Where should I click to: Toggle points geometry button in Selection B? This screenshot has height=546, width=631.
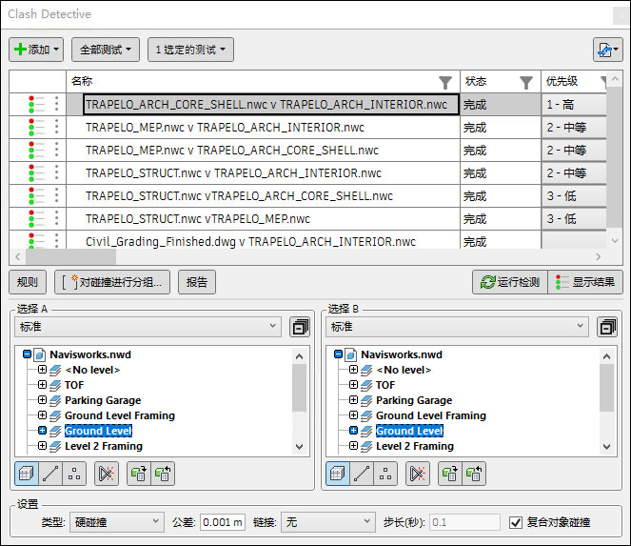click(385, 474)
